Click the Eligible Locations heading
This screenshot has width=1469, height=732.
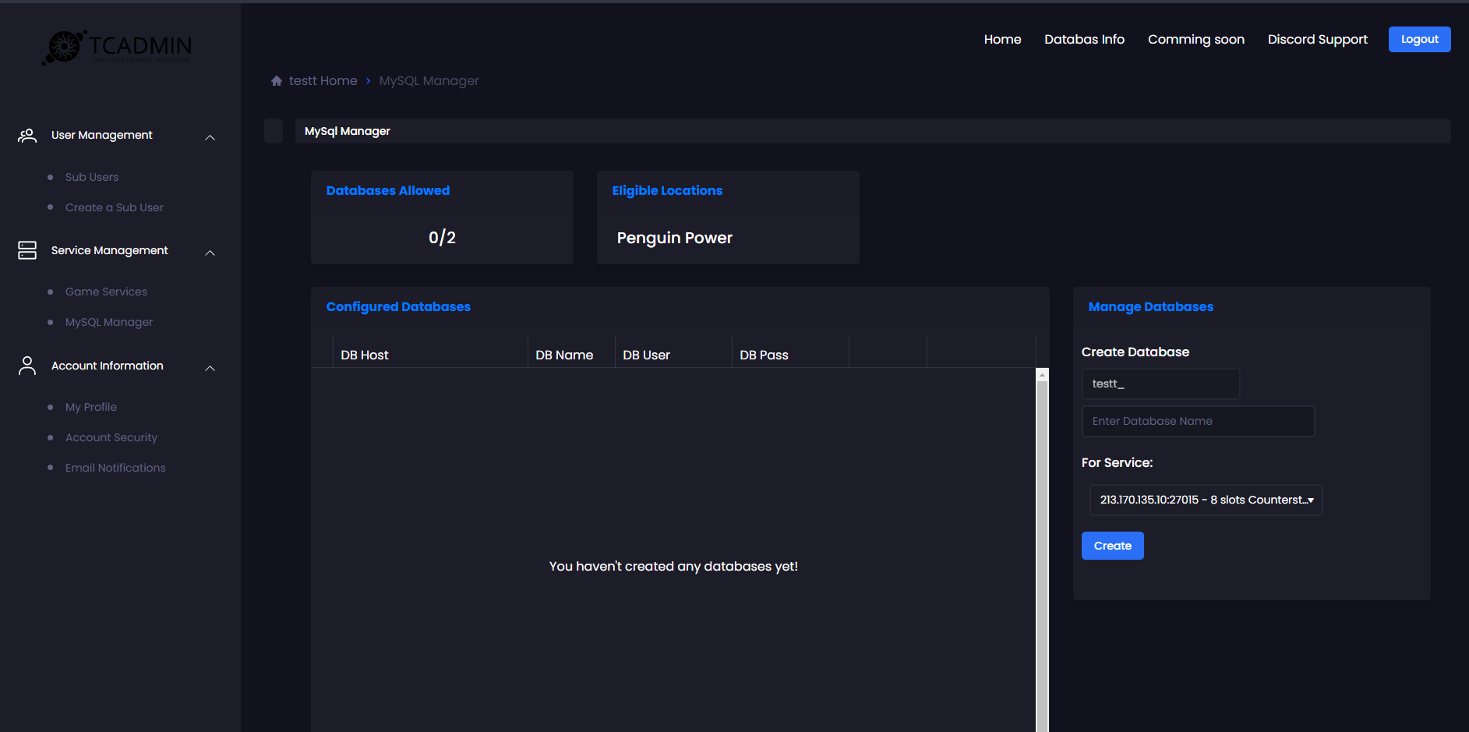point(667,190)
